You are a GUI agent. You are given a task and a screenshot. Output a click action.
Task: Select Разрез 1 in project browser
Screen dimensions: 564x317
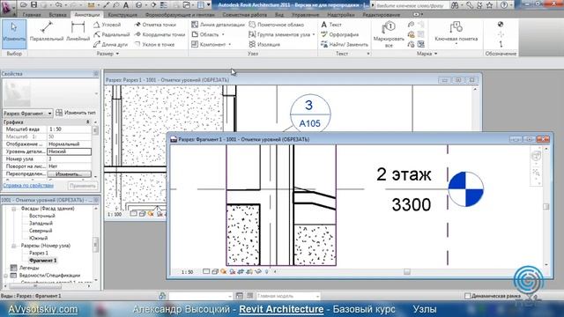point(39,253)
